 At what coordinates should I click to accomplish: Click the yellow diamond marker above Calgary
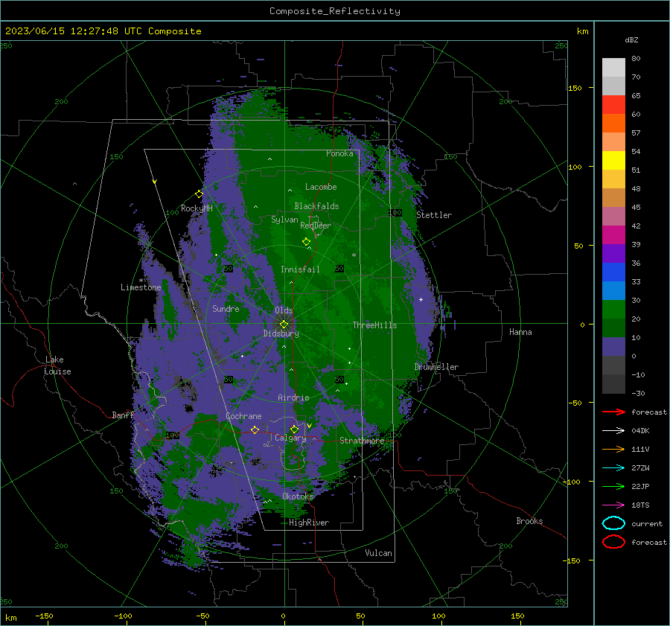click(294, 429)
